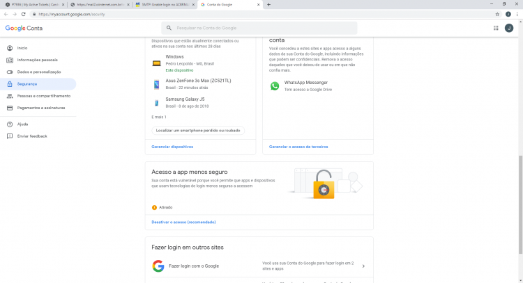
Task: Open Chrome profile icon in toolbar
Action: (508, 14)
